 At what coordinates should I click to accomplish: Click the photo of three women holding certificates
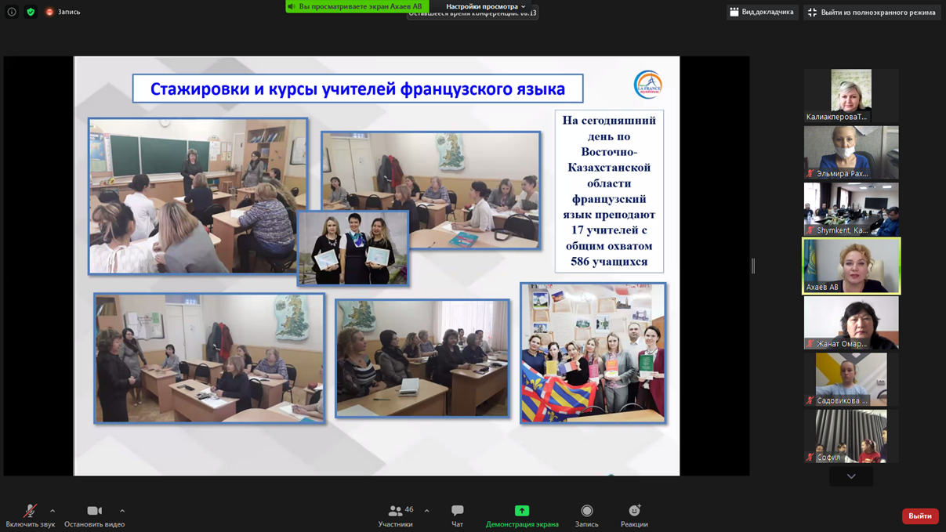353,248
